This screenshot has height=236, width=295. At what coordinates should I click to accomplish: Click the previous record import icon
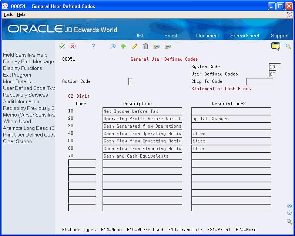[157, 46]
